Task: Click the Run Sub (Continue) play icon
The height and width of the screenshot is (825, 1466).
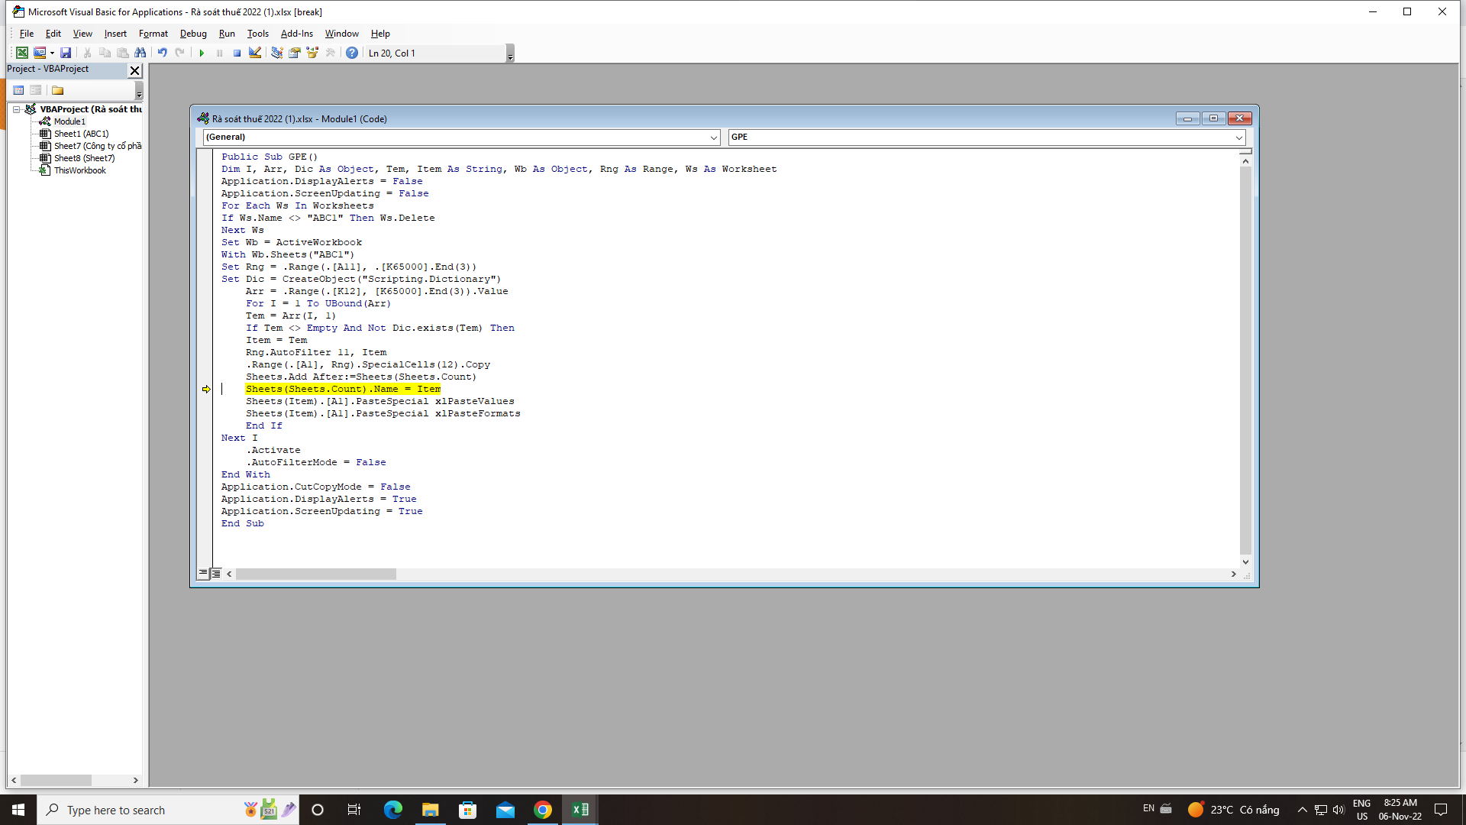Action: pyautogui.click(x=202, y=53)
